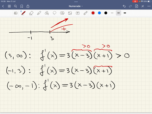The height and width of the screenshot is (114, 152).
Task: Select the thickest stroke width
Action: tap(125, 13)
